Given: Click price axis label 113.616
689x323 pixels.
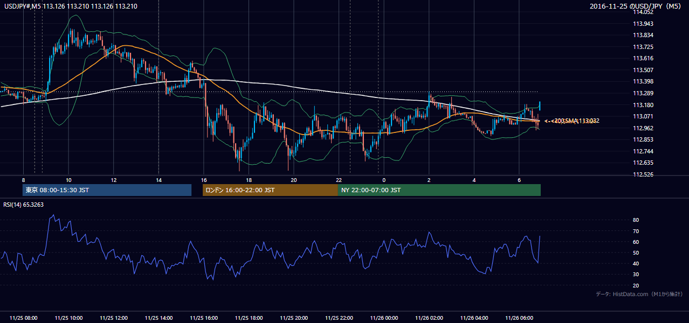Looking at the screenshot, I should tap(643, 58).
